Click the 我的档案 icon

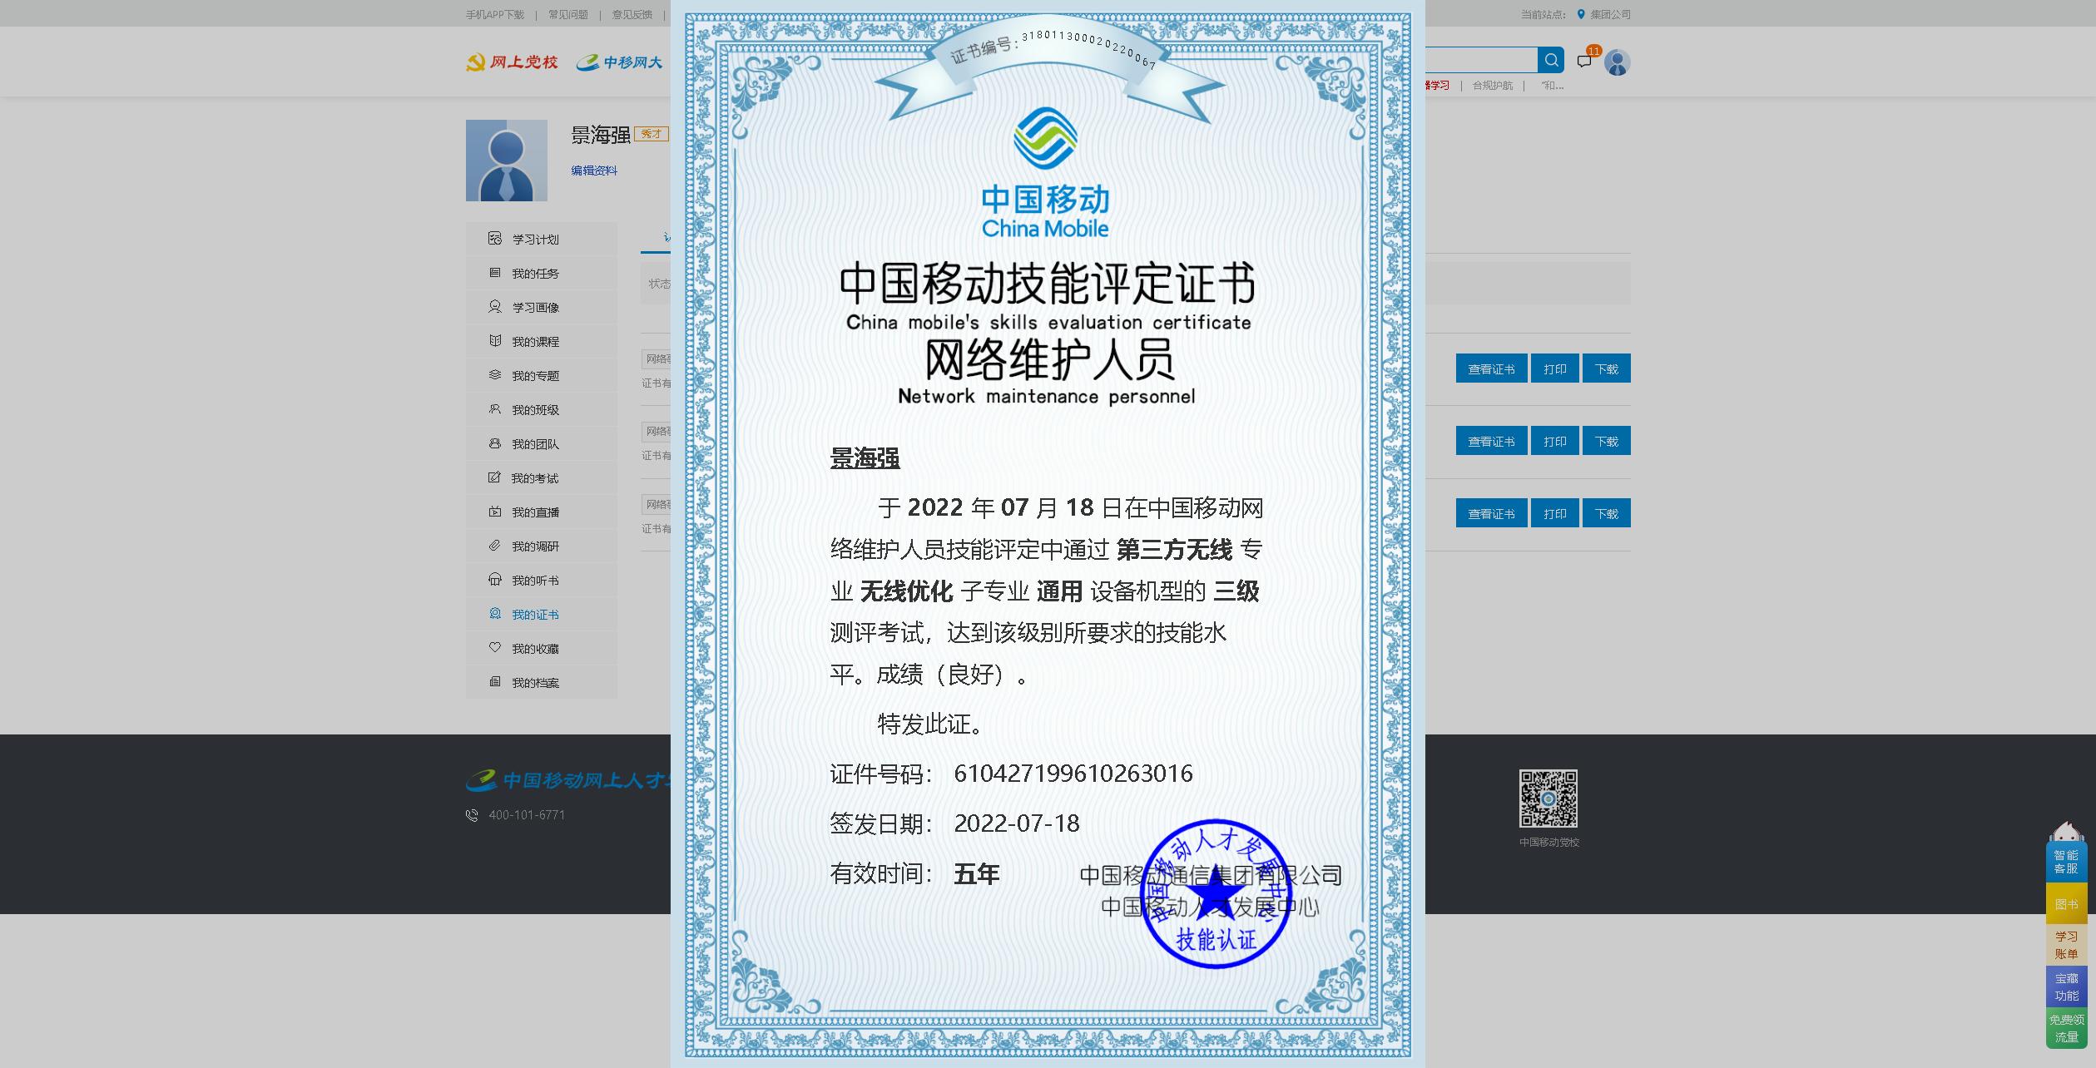(495, 682)
